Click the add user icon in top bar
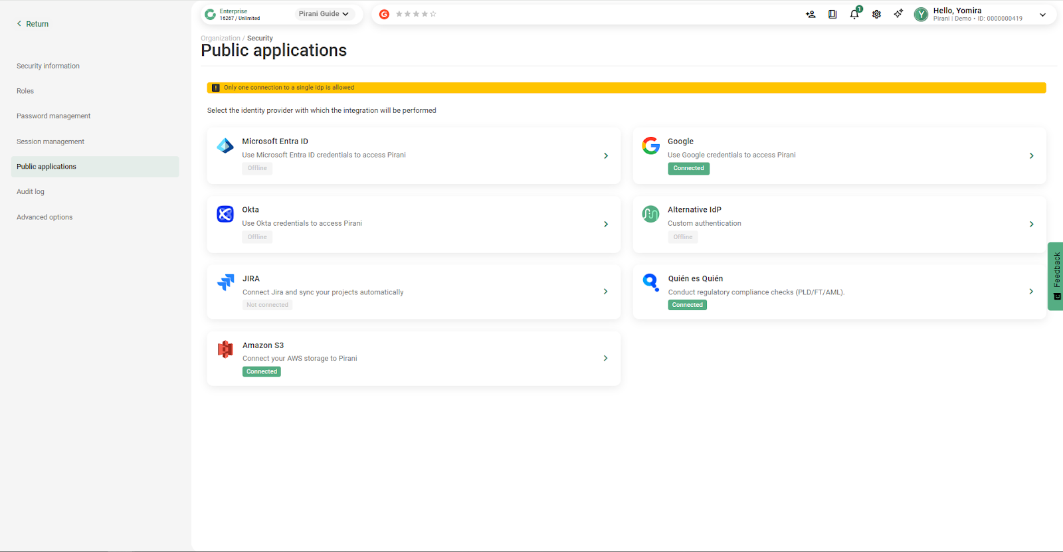 point(811,14)
